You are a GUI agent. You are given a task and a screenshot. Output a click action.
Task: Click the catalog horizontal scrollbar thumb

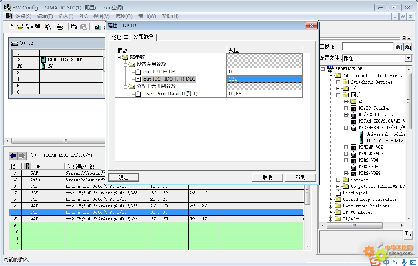click(354, 226)
